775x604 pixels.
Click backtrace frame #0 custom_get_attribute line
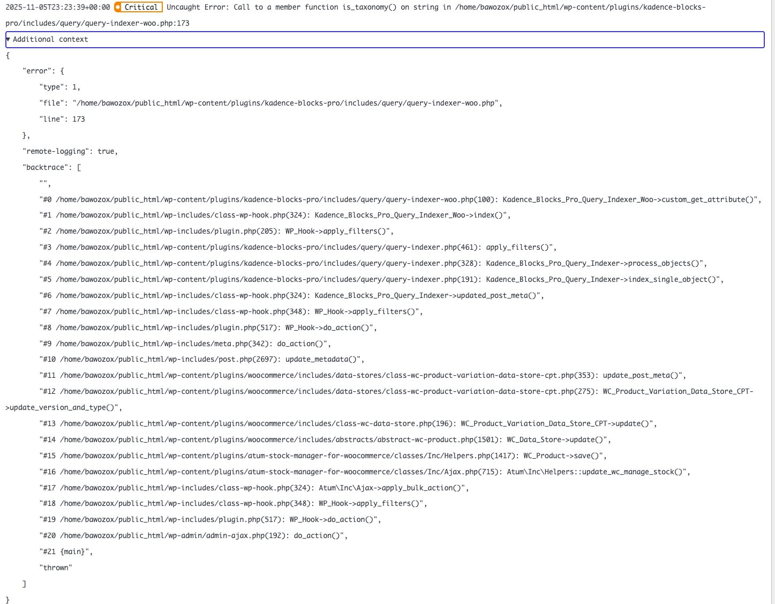coord(400,199)
